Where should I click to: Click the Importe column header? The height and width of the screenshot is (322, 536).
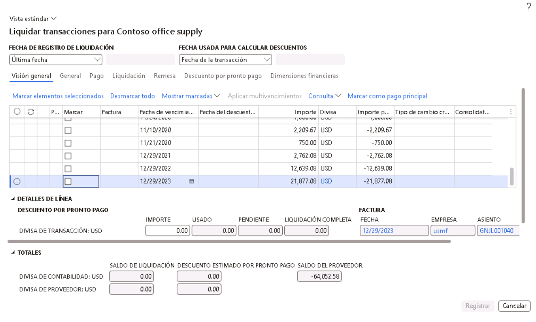pyautogui.click(x=289, y=112)
